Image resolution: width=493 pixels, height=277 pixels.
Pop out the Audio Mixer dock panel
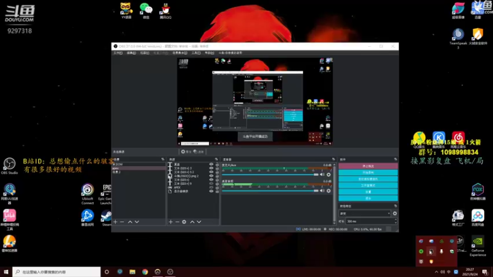(x=333, y=159)
